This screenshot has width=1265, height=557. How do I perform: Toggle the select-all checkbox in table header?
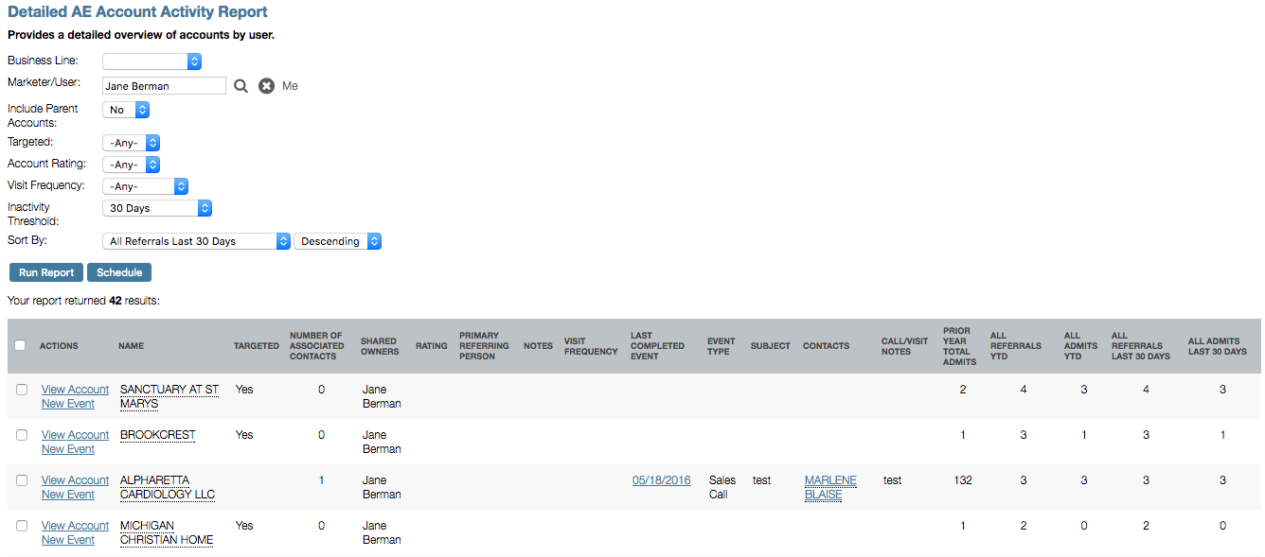[21, 345]
